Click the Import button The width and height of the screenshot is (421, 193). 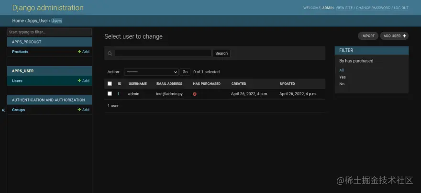click(368, 36)
